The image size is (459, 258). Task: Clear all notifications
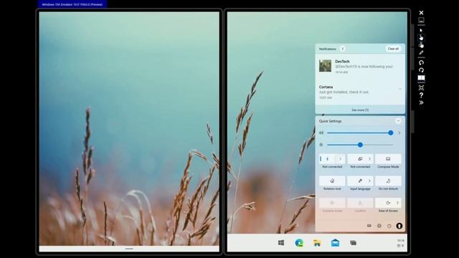tap(393, 49)
